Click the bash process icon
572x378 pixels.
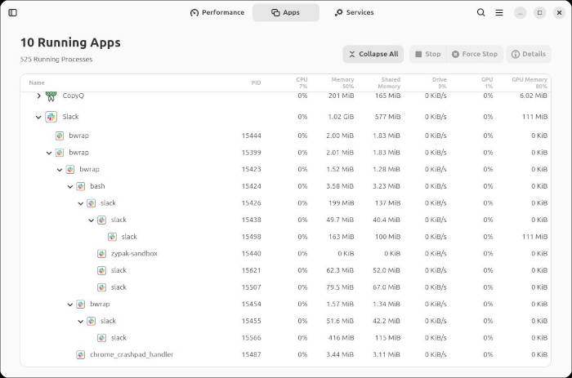click(x=80, y=186)
